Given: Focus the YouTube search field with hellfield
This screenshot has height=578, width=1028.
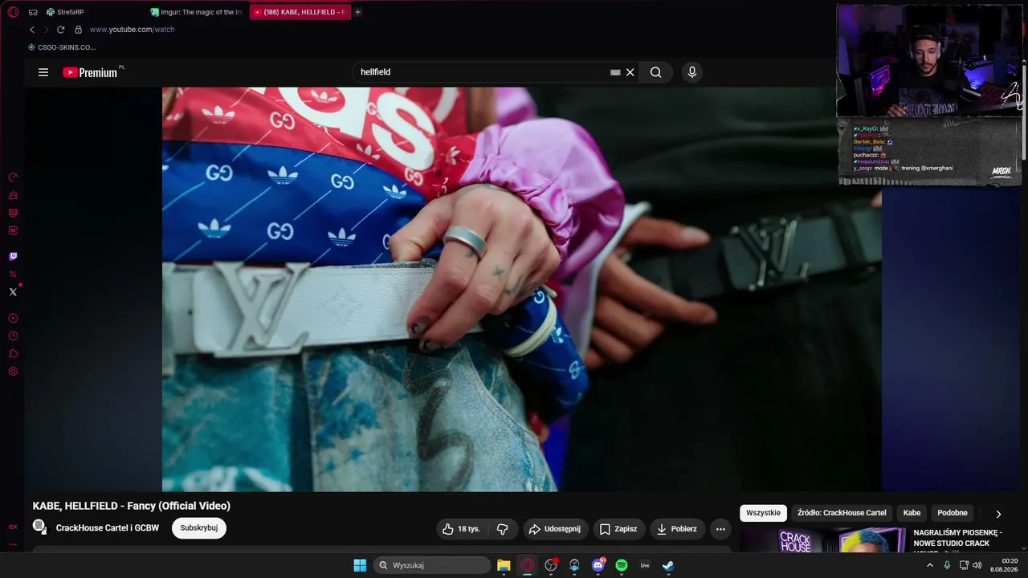Looking at the screenshot, I should [482, 72].
